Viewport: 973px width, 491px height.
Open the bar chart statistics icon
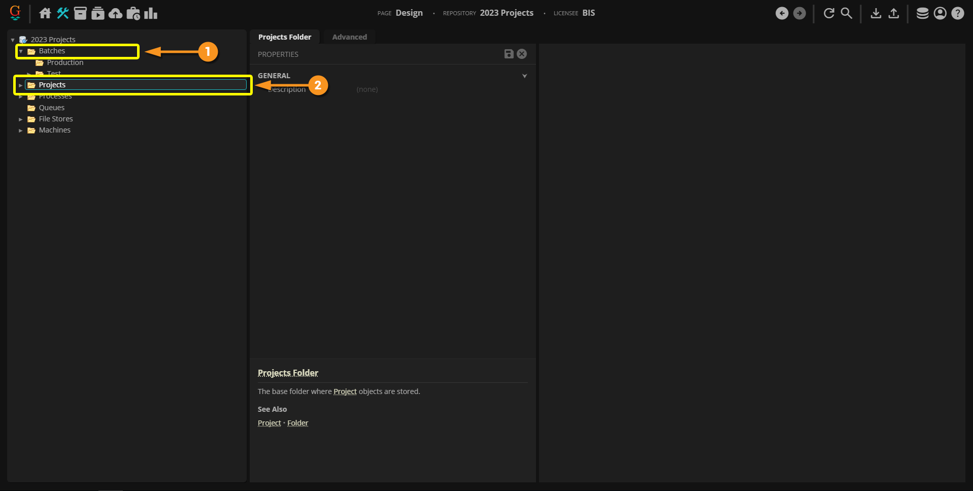[151, 13]
